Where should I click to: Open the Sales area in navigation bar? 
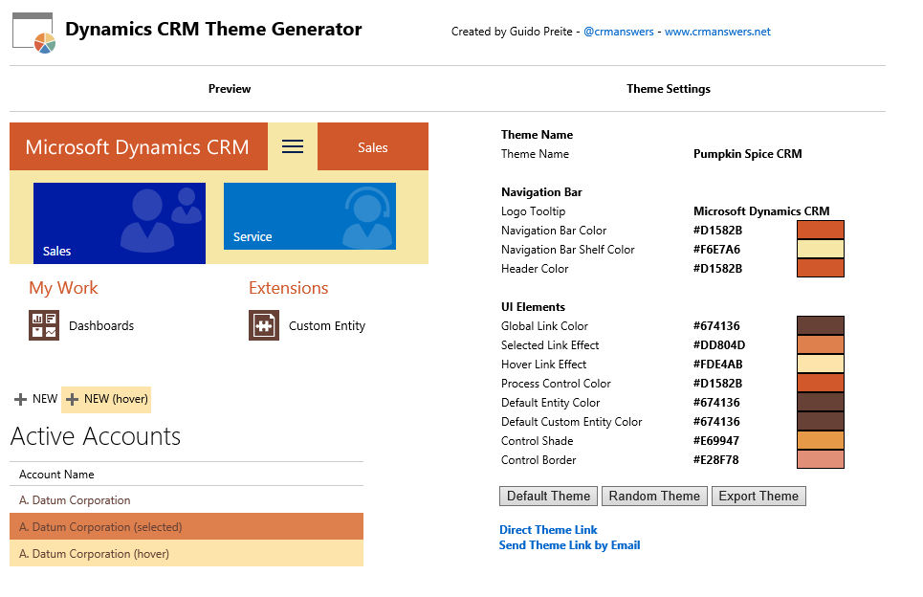[372, 147]
